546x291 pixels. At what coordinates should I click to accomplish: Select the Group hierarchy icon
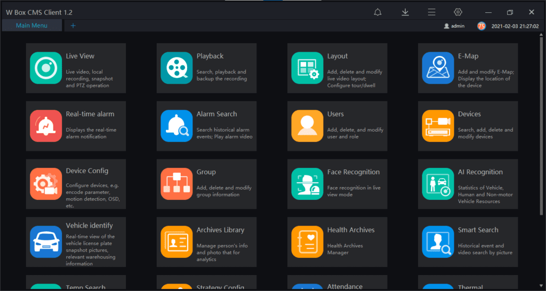(x=176, y=184)
